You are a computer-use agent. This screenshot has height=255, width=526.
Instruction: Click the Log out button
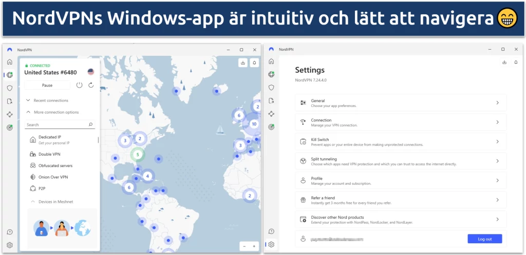click(x=485, y=239)
